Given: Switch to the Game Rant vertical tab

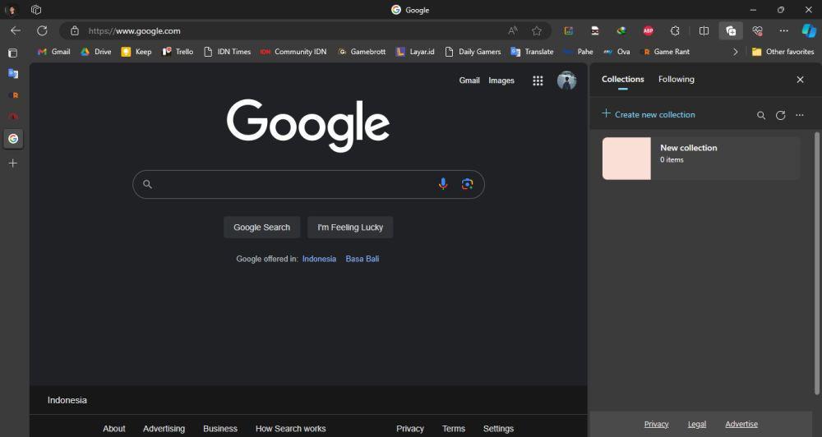Looking at the screenshot, I should tap(13, 95).
